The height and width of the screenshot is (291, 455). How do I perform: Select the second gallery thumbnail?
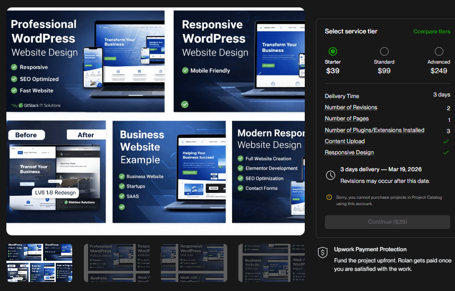(117, 263)
